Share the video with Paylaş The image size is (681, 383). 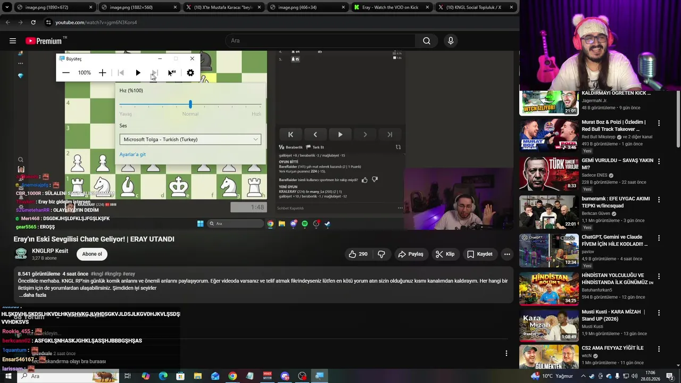(x=411, y=254)
